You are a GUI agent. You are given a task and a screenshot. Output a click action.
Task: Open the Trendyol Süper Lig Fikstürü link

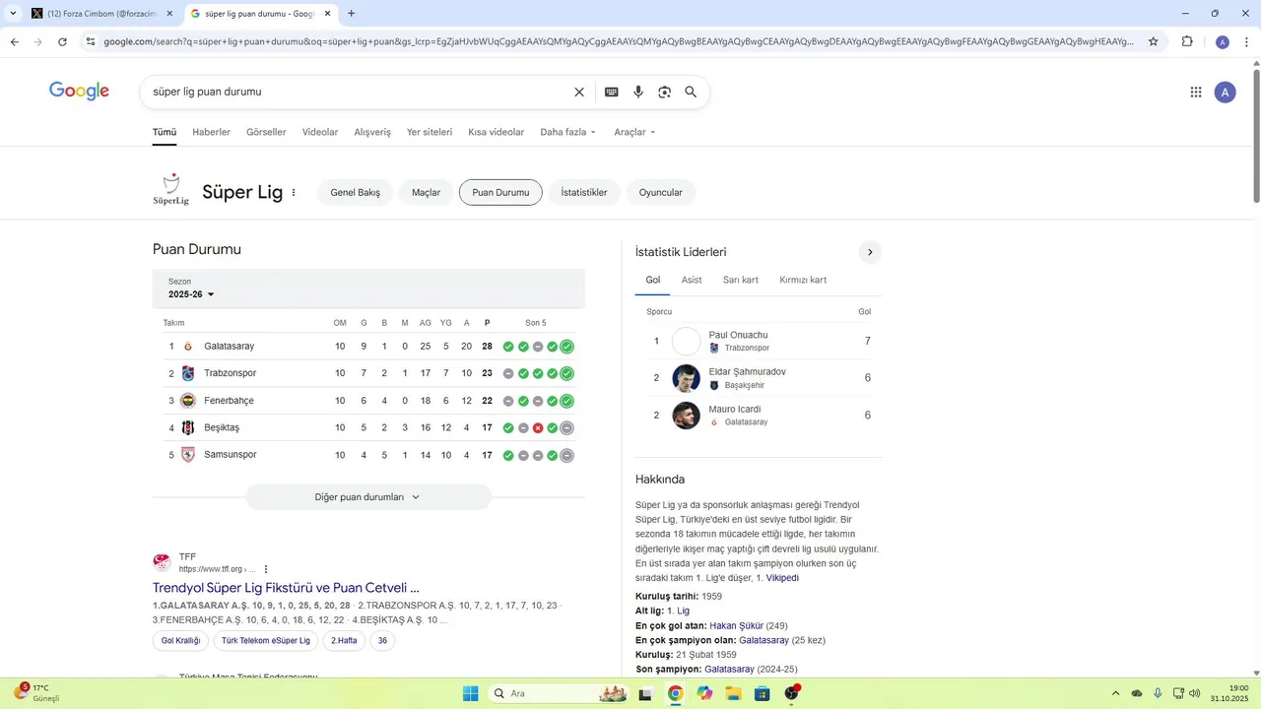286,588
